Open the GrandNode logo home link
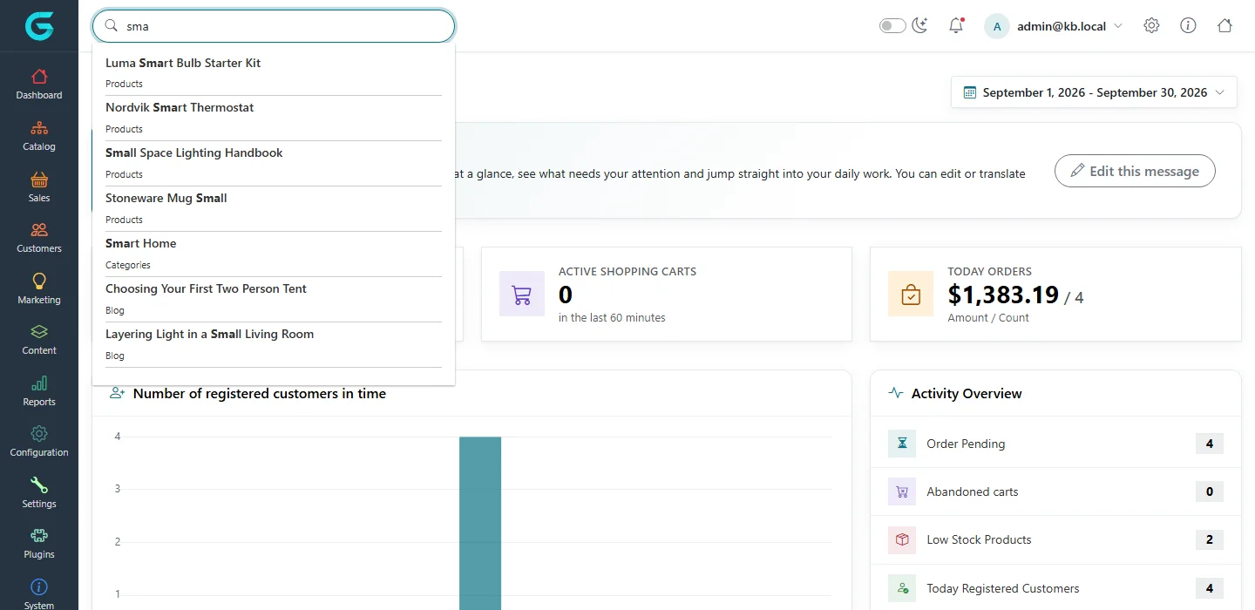Viewport: 1255px width, 610px height. 39,26
